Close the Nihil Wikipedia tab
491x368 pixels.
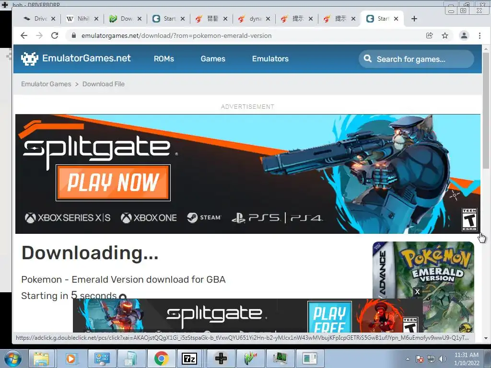96,19
